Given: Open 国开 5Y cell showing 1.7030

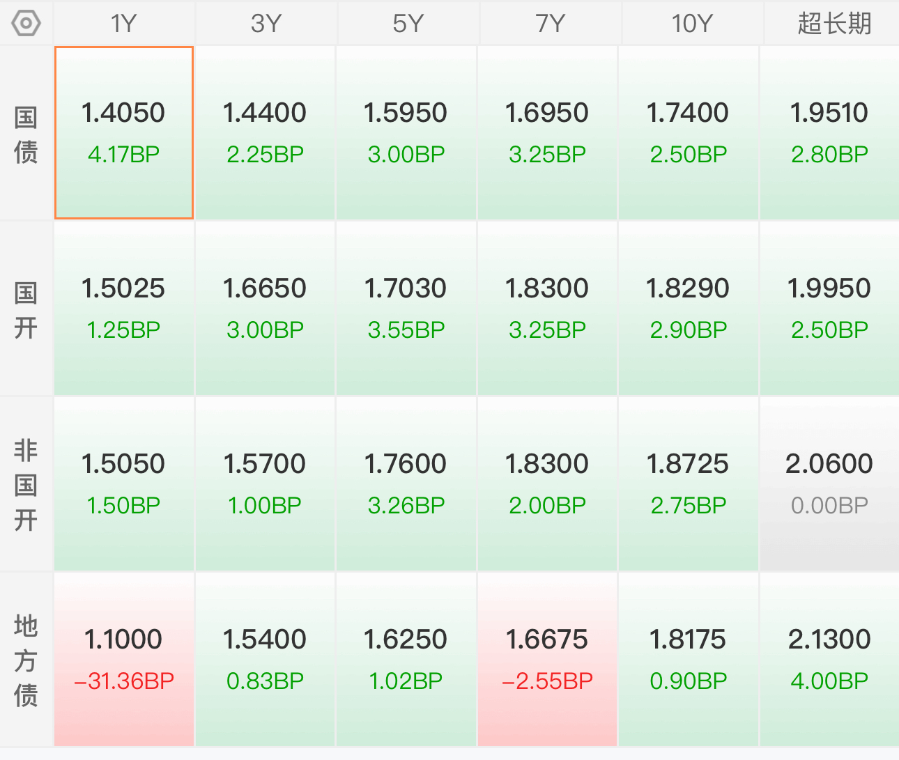Looking at the screenshot, I should coord(406,309).
